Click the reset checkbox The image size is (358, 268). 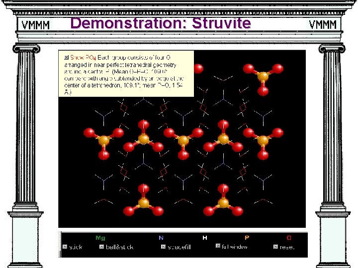click(x=275, y=247)
